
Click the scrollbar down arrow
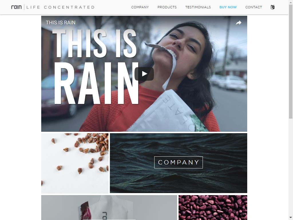291,218
